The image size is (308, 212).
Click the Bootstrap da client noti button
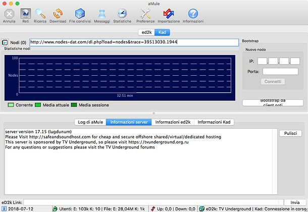pos(273,103)
